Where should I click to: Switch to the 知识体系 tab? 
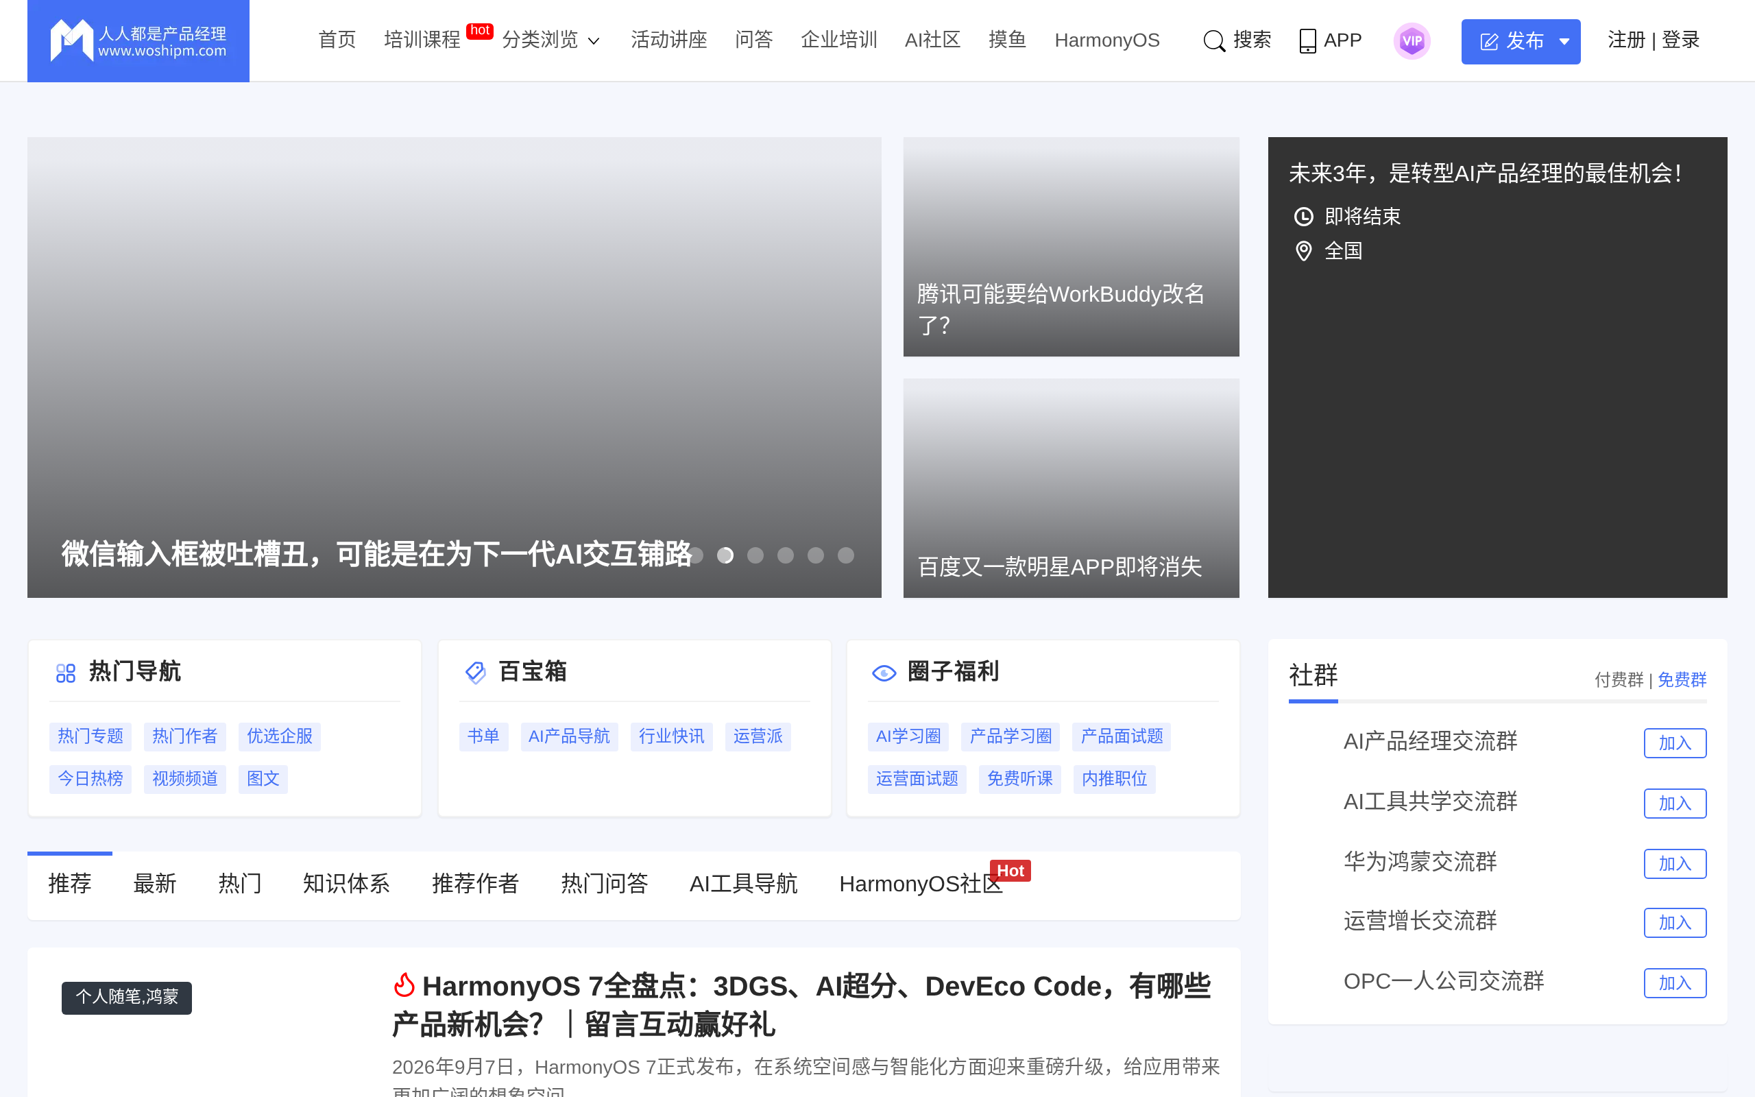click(x=346, y=883)
